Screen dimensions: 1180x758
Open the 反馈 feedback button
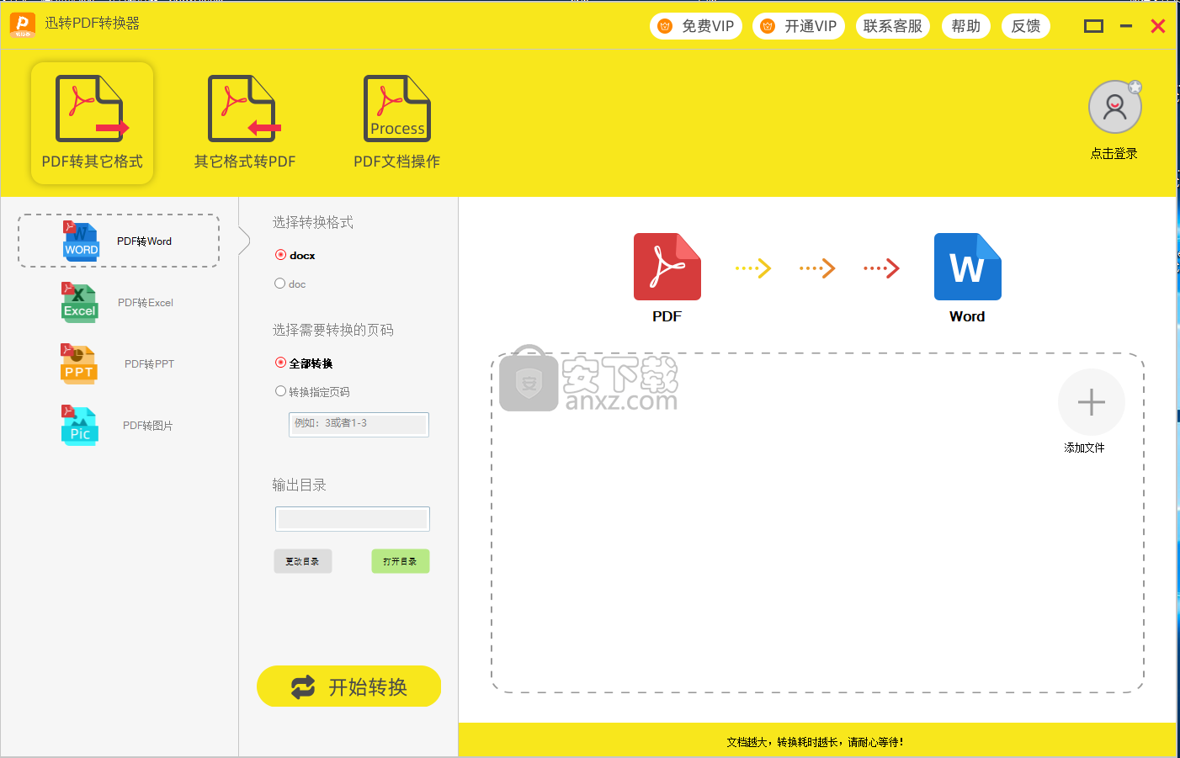(x=1026, y=26)
